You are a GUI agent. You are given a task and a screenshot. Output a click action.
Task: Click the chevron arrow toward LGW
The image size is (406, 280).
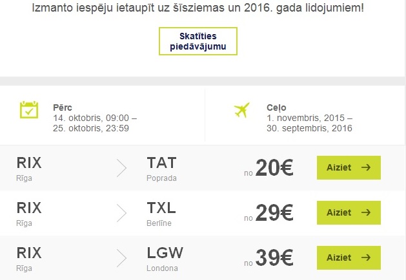121,258
